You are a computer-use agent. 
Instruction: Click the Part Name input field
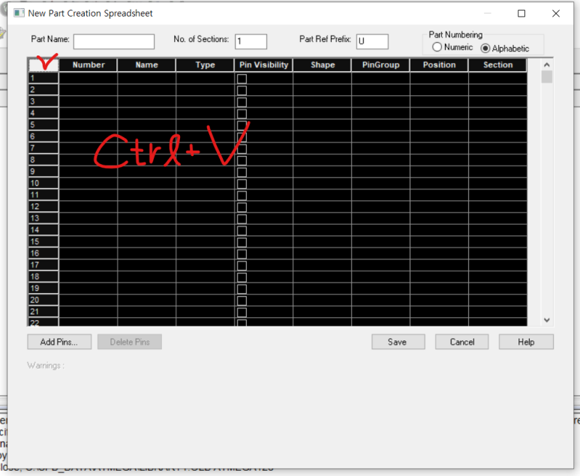coord(114,41)
